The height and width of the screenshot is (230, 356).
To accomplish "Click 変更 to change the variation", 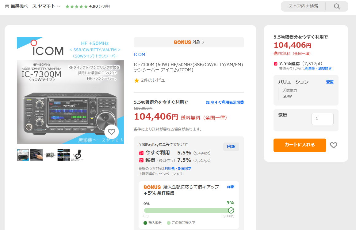I will tap(330, 82).
